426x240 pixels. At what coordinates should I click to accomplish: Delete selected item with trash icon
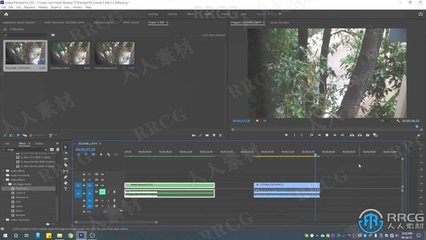pos(220,135)
